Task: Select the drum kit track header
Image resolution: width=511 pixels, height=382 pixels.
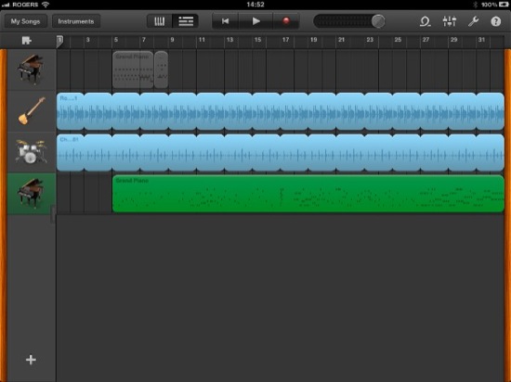Action: [x=32, y=152]
